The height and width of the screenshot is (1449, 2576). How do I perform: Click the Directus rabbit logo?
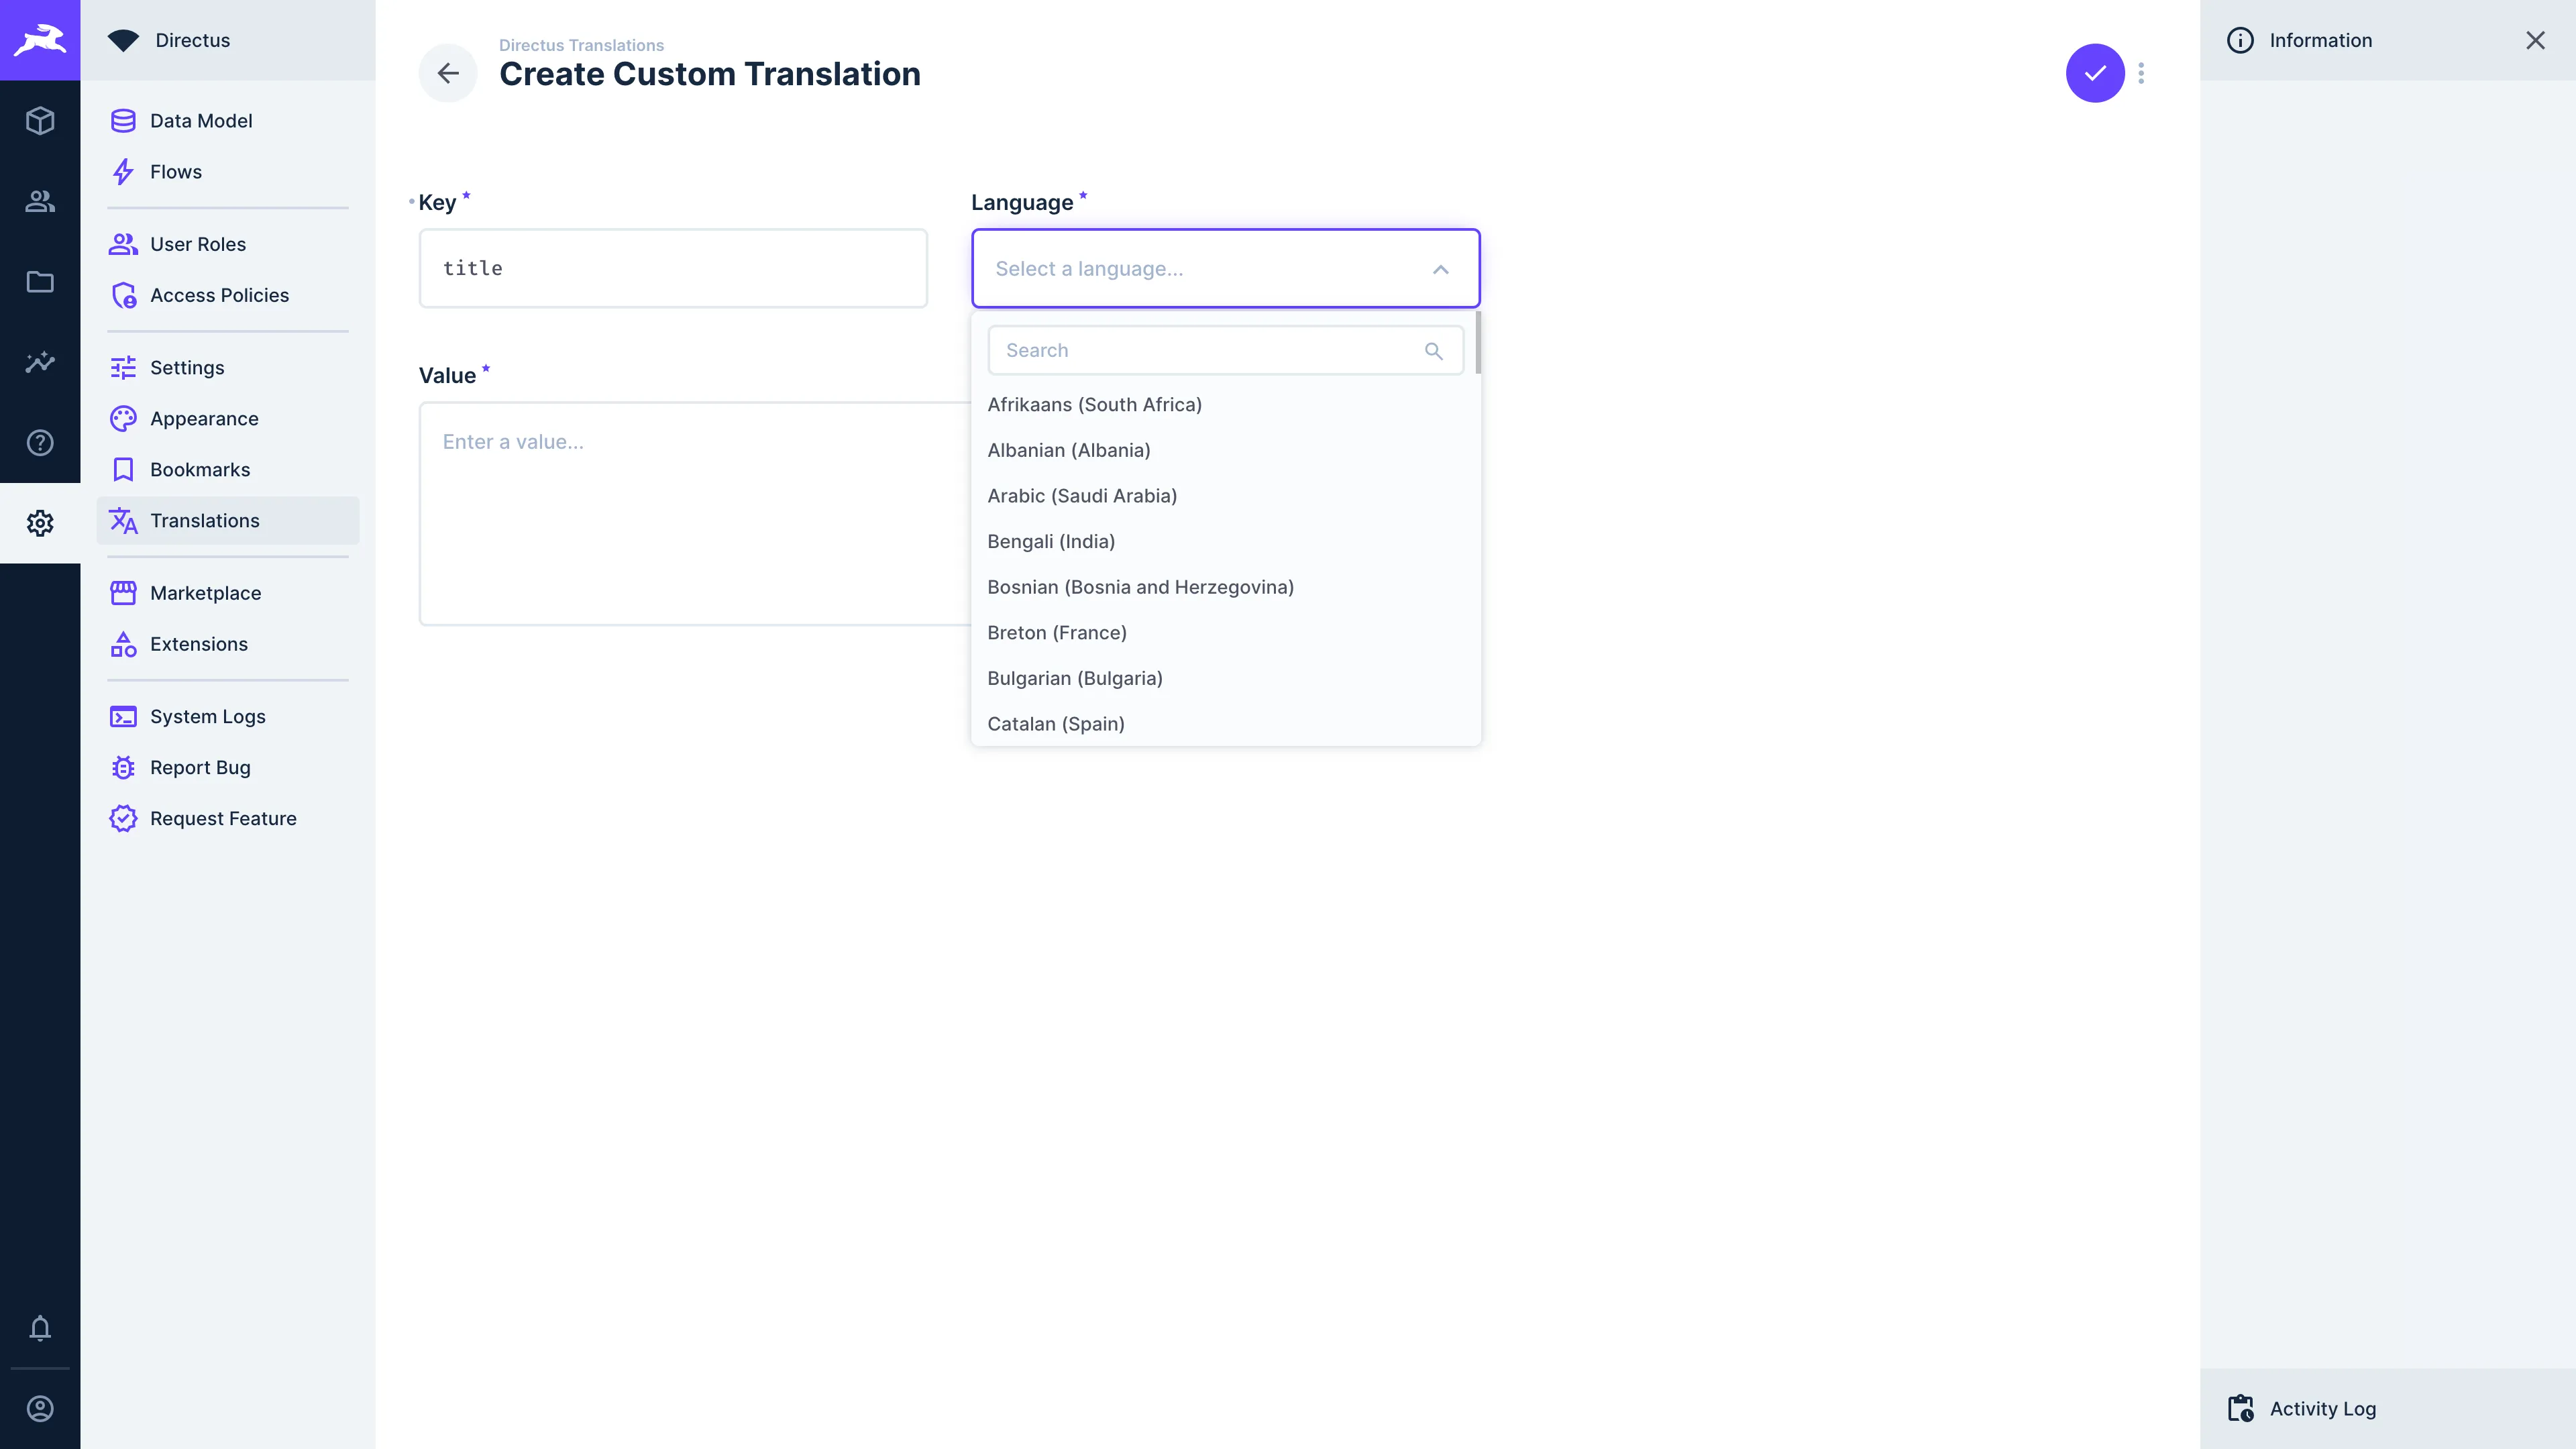click(x=40, y=40)
